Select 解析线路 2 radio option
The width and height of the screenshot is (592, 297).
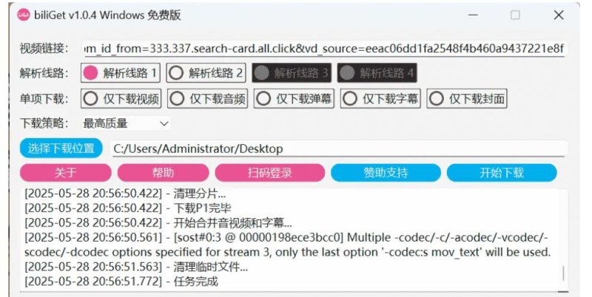[206, 72]
